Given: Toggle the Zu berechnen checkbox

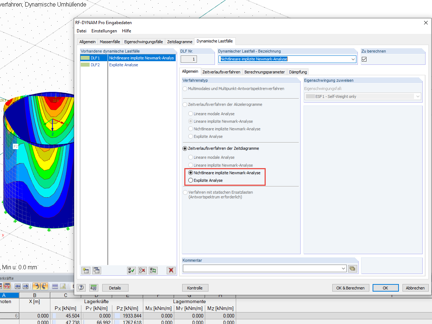Looking at the screenshot, I should point(364,59).
